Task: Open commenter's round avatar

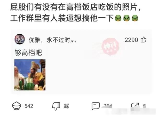Action: click(x=20, y=39)
